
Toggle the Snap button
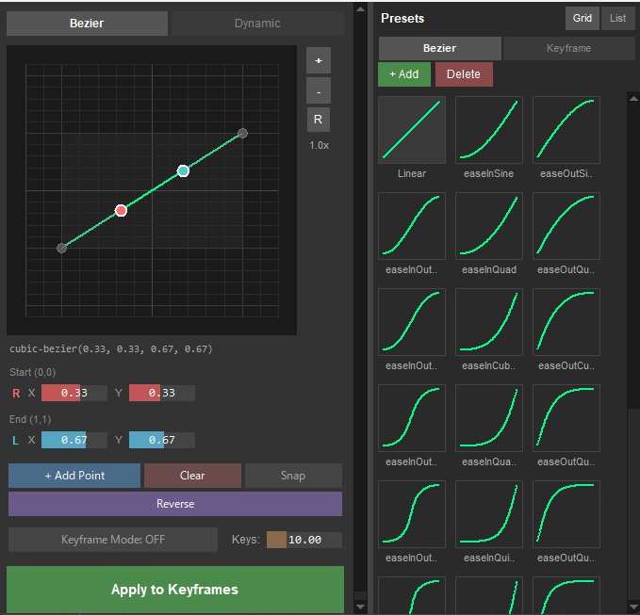pos(293,476)
